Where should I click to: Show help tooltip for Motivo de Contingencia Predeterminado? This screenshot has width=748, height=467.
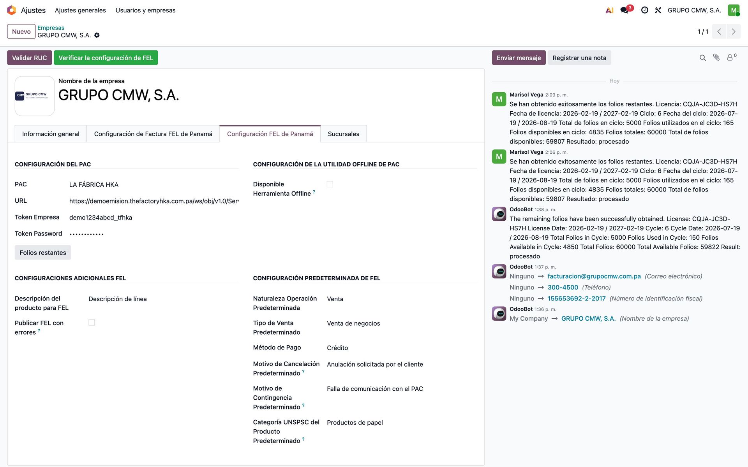(303, 405)
